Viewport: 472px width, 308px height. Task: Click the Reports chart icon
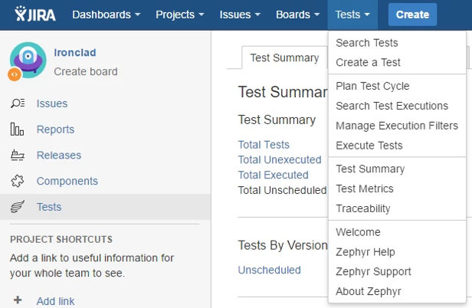[18, 129]
